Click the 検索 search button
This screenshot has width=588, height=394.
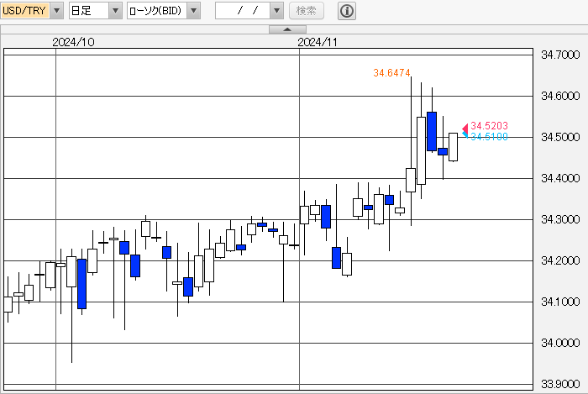click(307, 10)
